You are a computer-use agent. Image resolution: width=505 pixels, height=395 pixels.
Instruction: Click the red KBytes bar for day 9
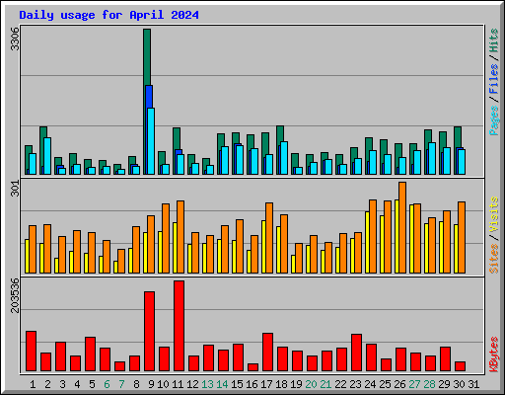[x=149, y=332]
